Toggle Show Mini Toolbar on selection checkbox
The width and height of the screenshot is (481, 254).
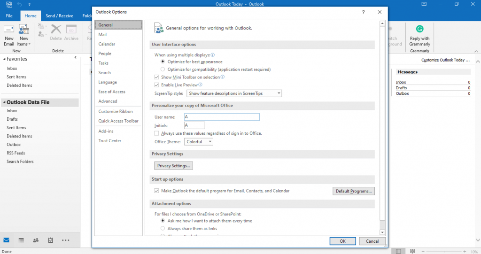156,77
